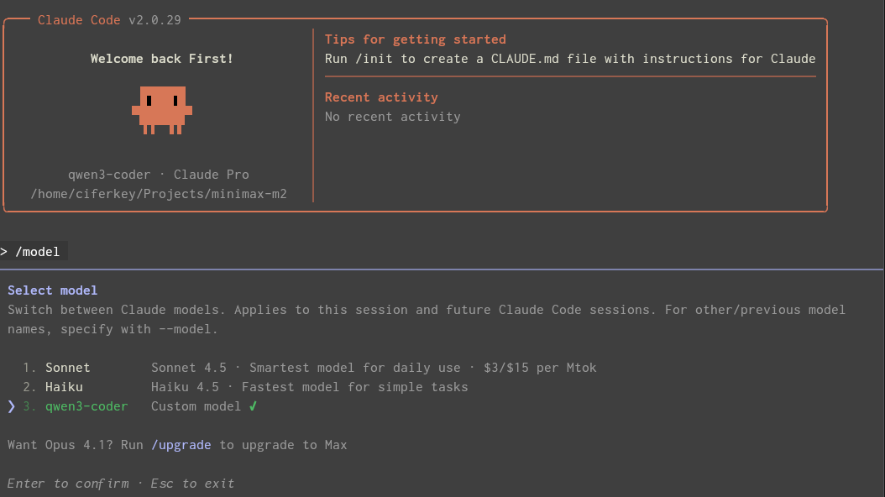Click the Recent activity section header

pyautogui.click(x=381, y=97)
